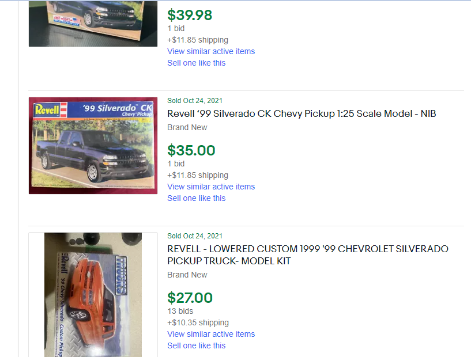This screenshot has height=357, width=471.
Task: View similar active items for $39.98 listing
Action: coord(211,51)
